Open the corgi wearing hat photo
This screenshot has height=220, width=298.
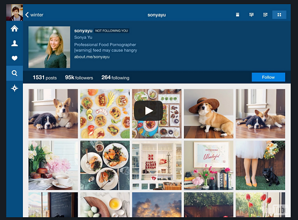208,113
